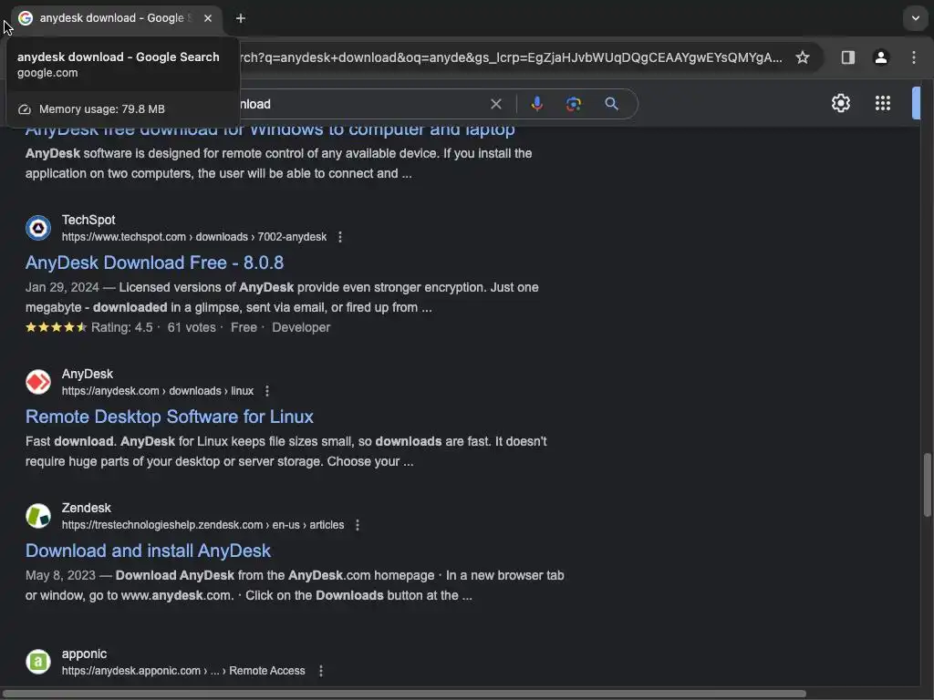Open the Chrome profile avatar icon
Image resolution: width=934 pixels, height=700 pixels.
[881, 57]
